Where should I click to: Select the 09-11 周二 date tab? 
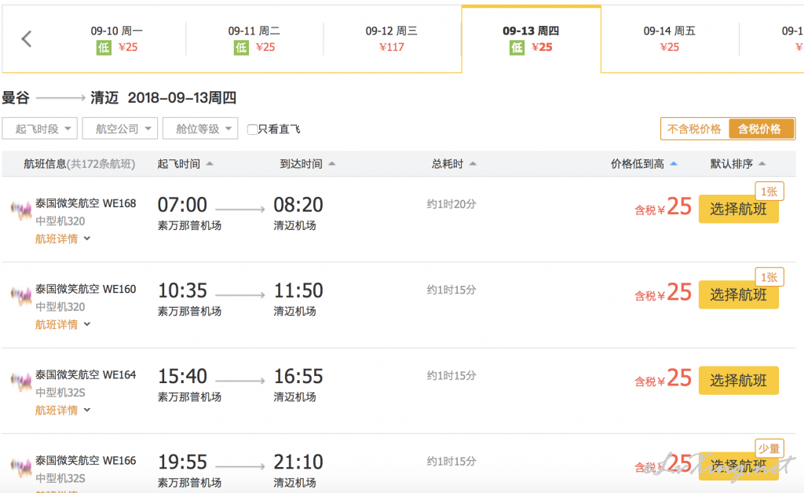point(254,39)
